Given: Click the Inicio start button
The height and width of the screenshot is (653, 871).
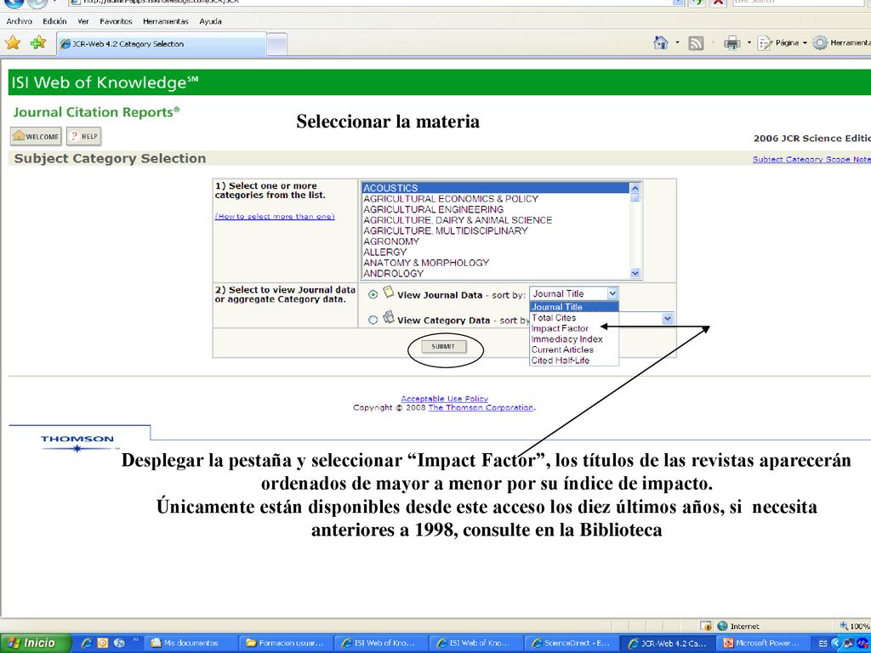Looking at the screenshot, I should (x=34, y=643).
